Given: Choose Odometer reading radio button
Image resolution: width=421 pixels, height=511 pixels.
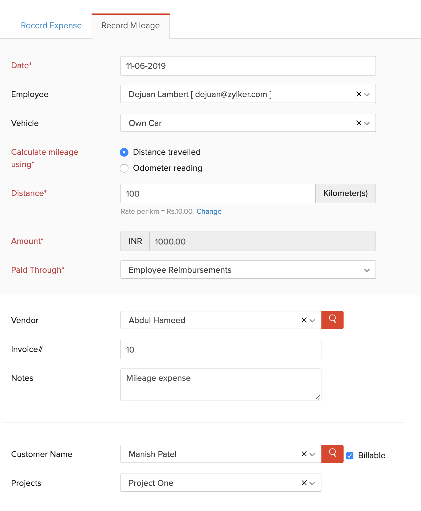Looking at the screenshot, I should coord(124,168).
